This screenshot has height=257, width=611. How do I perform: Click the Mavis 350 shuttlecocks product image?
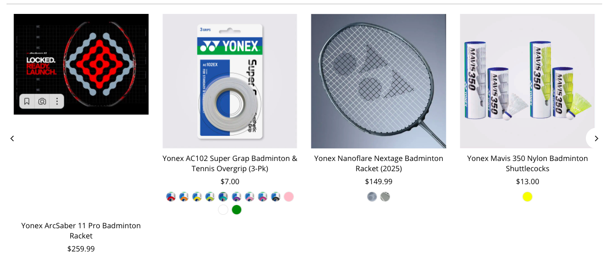pos(527,81)
